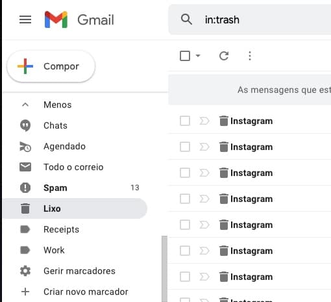Tick the checkbox of the sixth Instagram email
This screenshot has width=331, height=302.
click(x=185, y=251)
